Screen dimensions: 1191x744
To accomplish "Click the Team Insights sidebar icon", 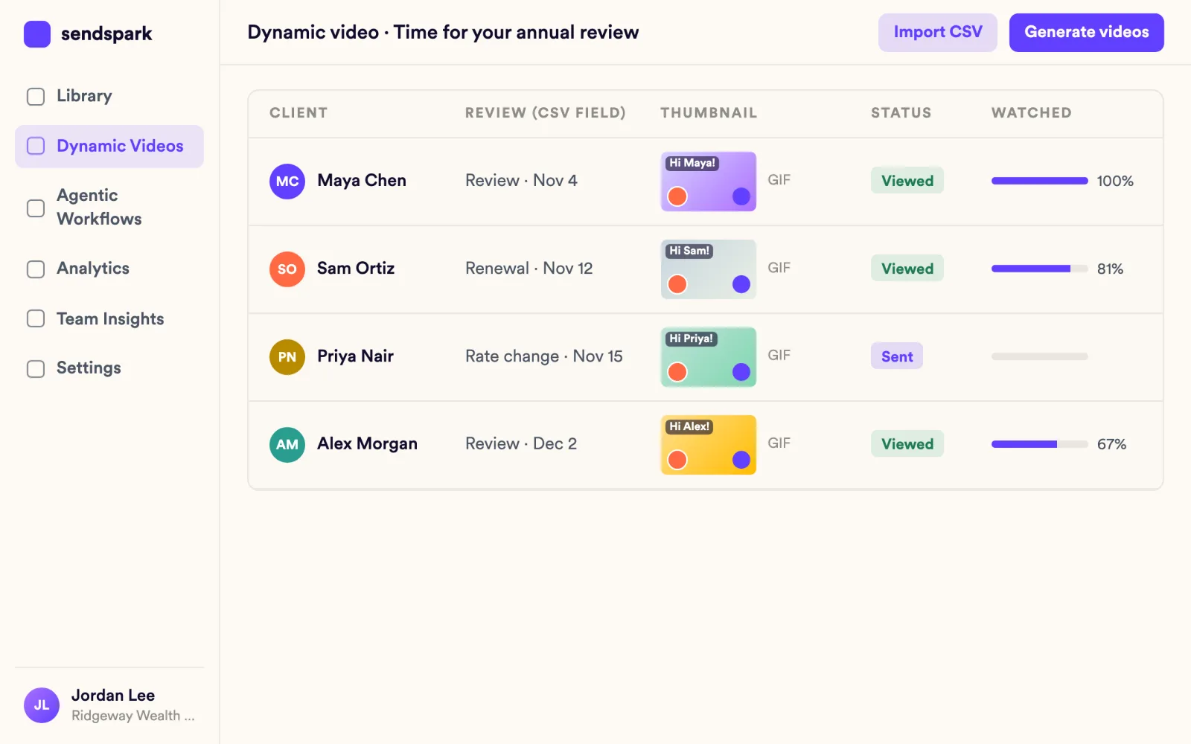I will point(36,318).
